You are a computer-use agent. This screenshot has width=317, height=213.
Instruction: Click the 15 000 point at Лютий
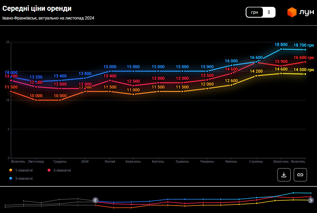110,71
